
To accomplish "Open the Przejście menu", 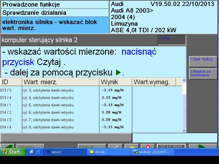I will [x=92, y=146].
